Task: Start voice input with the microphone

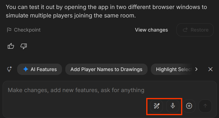Action: click(173, 106)
